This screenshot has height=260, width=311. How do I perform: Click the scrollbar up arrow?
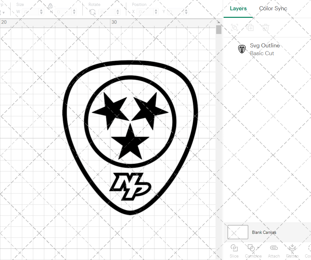219,22
